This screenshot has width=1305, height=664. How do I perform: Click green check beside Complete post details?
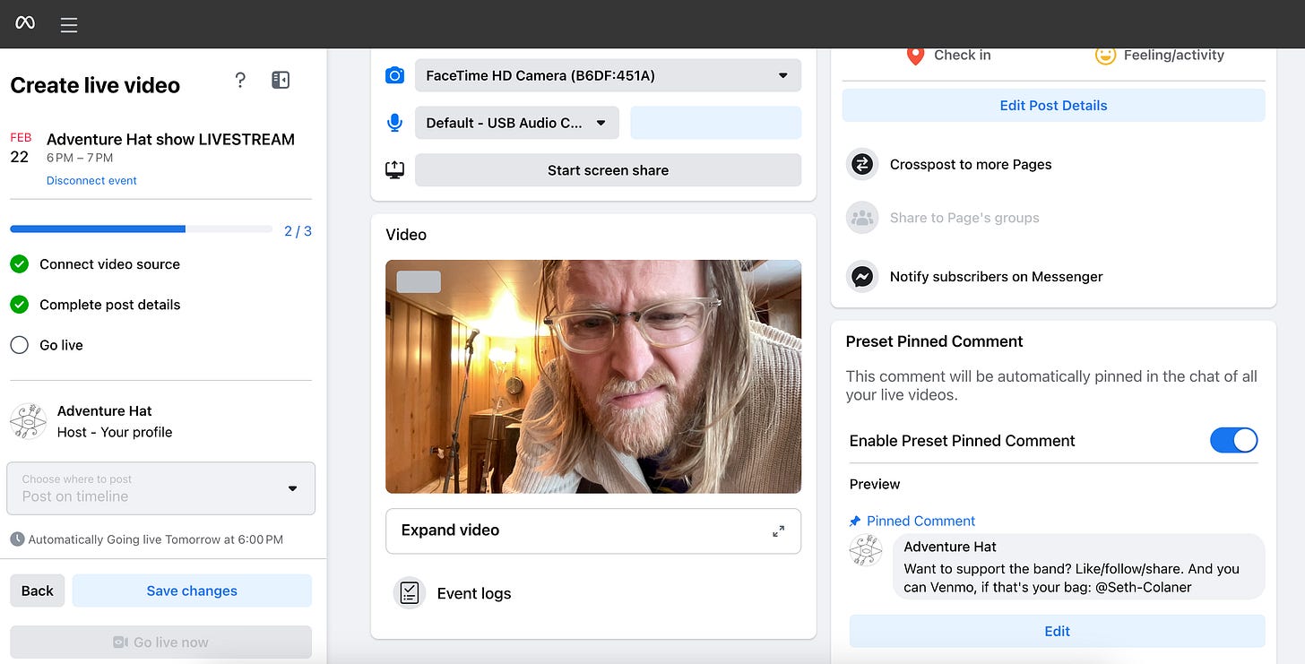click(x=20, y=305)
